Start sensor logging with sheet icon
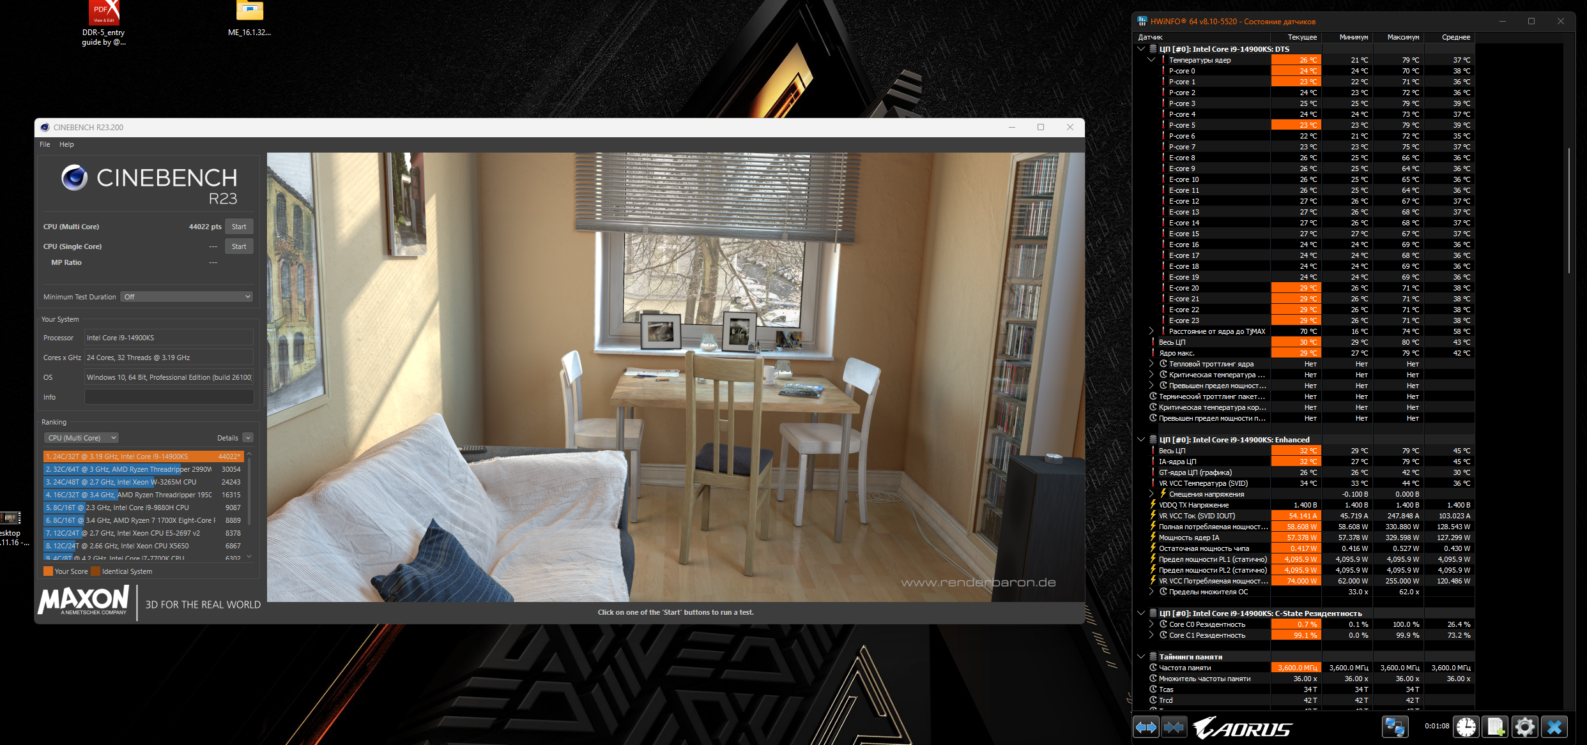1587x745 pixels. coord(1496,727)
